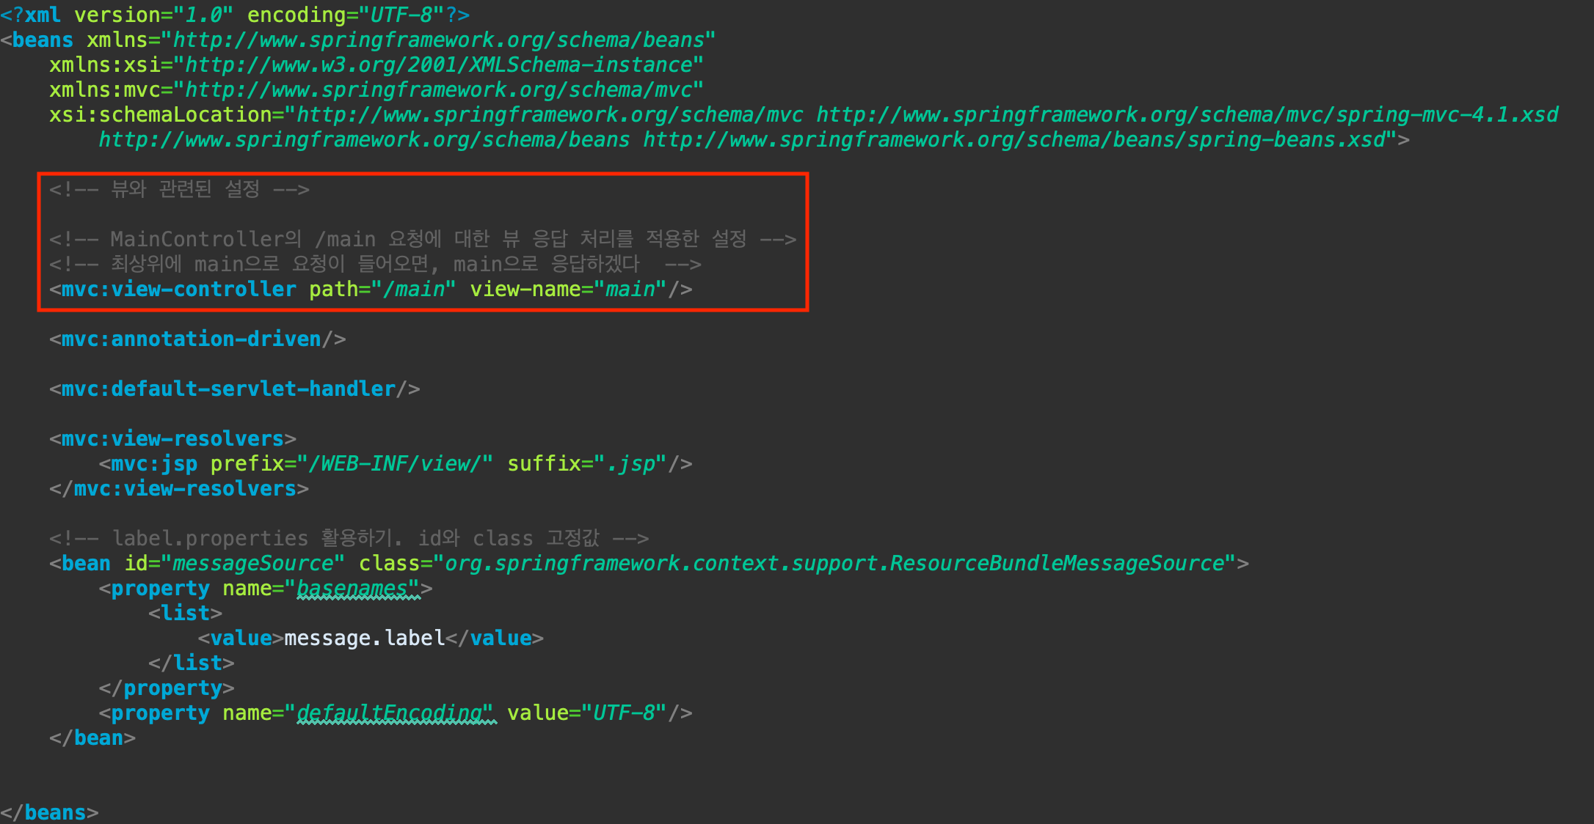Image resolution: width=1594 pixels, height=824 pixels.
Task: Click the UTF-8 value of defaultEncoding property
Action: (x=624, y=713)
